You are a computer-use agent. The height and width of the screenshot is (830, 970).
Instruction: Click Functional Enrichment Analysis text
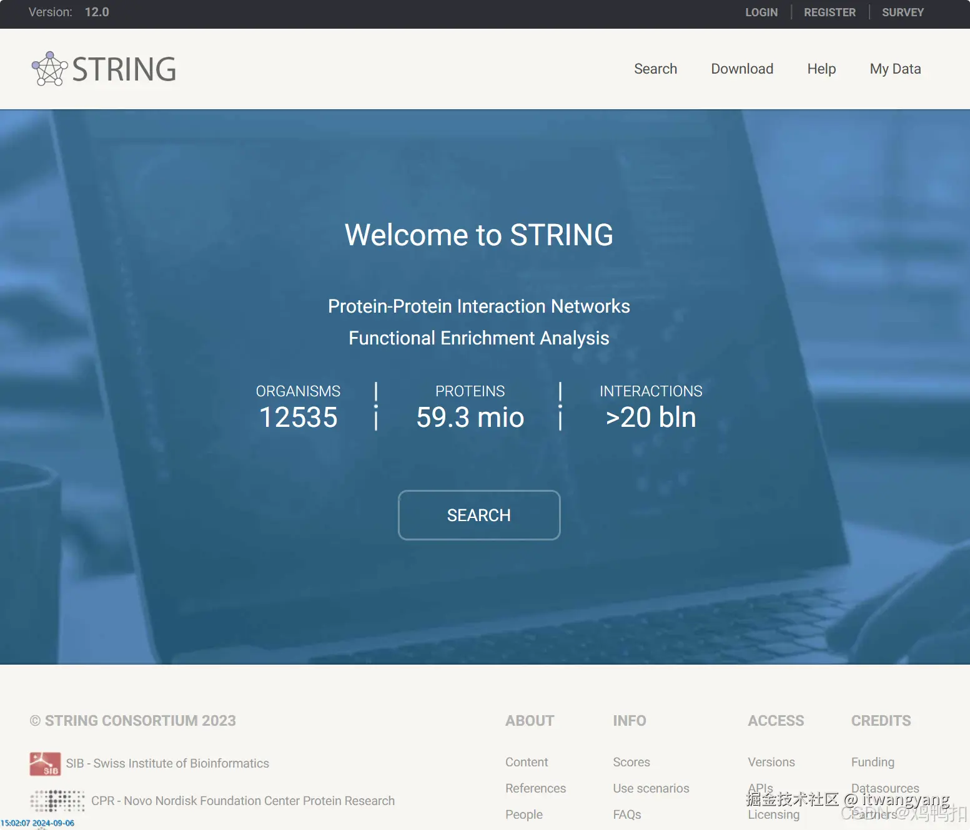pyautogui.click(x=479, y=338)
